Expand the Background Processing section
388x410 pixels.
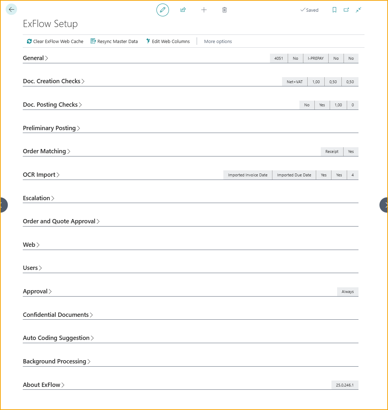[x=57, y=362]
